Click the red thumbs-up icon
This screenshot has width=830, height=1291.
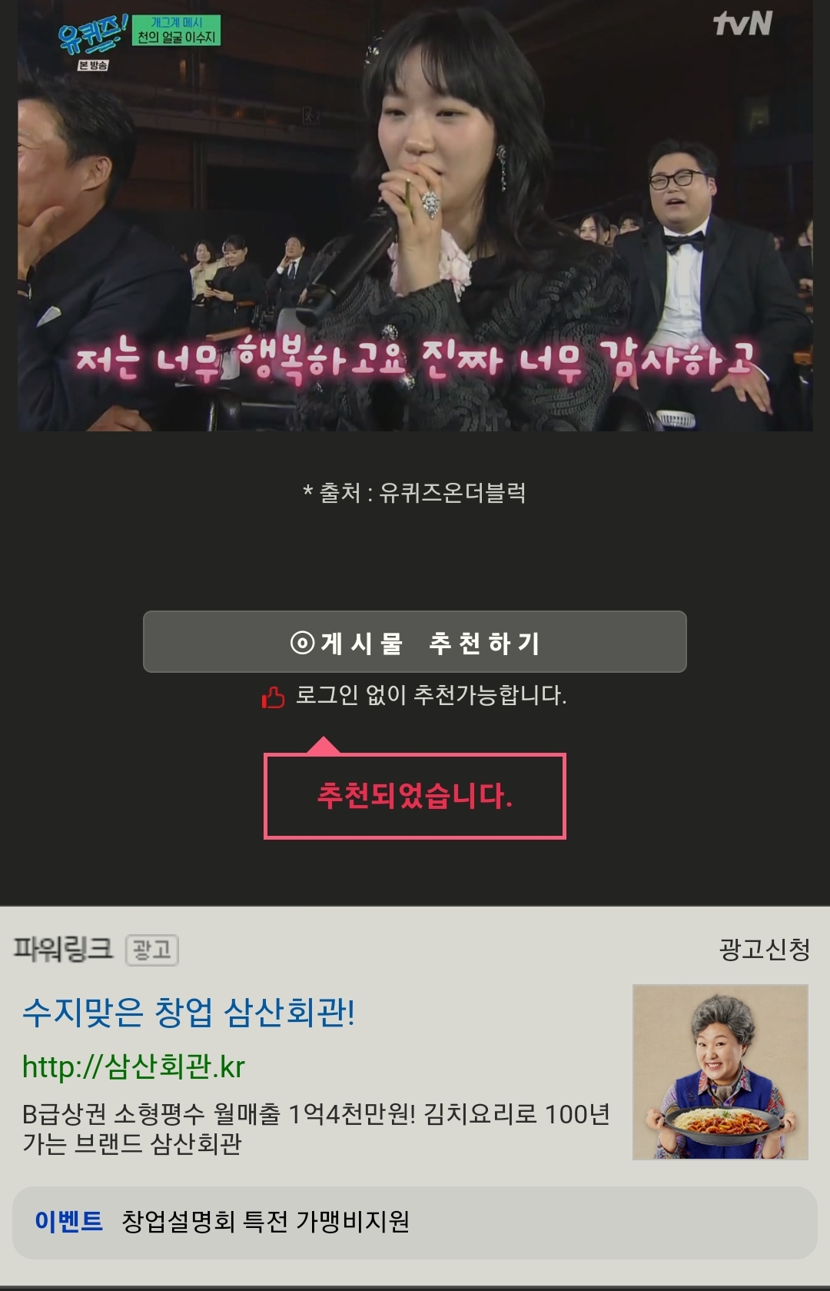pos(273,697)
